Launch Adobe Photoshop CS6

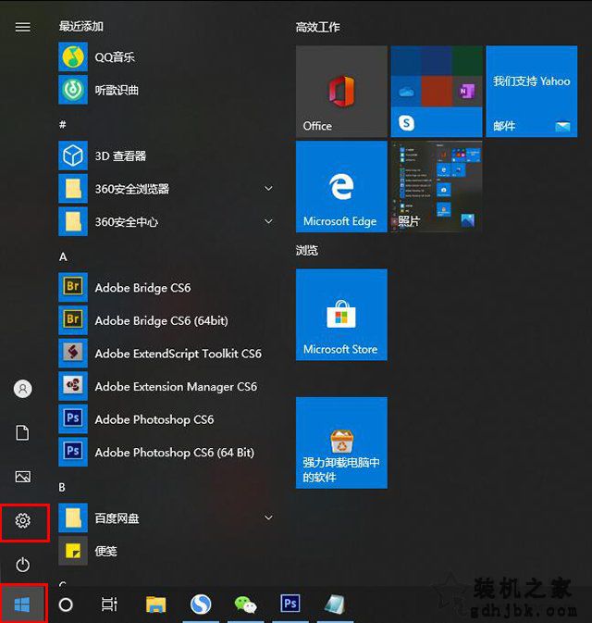[166, 419]
